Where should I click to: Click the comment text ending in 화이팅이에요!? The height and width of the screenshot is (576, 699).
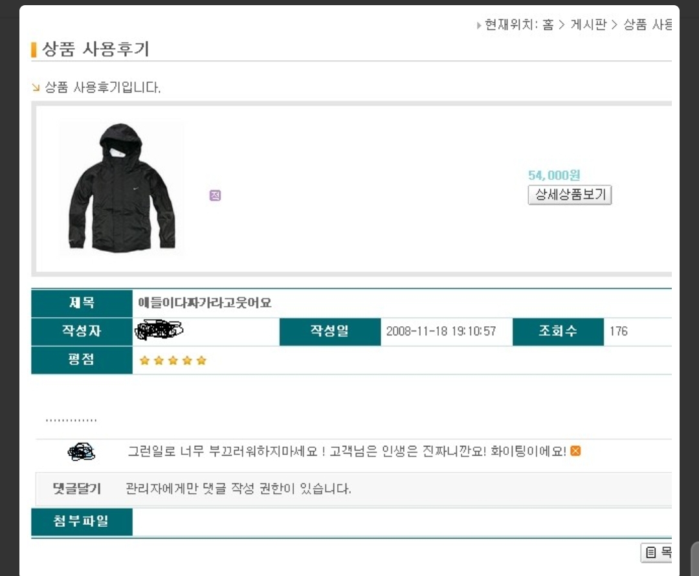[x=347, y=451]
